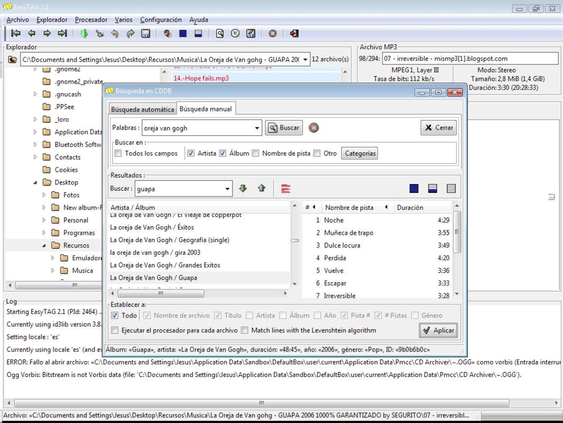Click red lines display icon in results
Image resolution: width=563 pixels, height=423 pixels.
(285, 189)
